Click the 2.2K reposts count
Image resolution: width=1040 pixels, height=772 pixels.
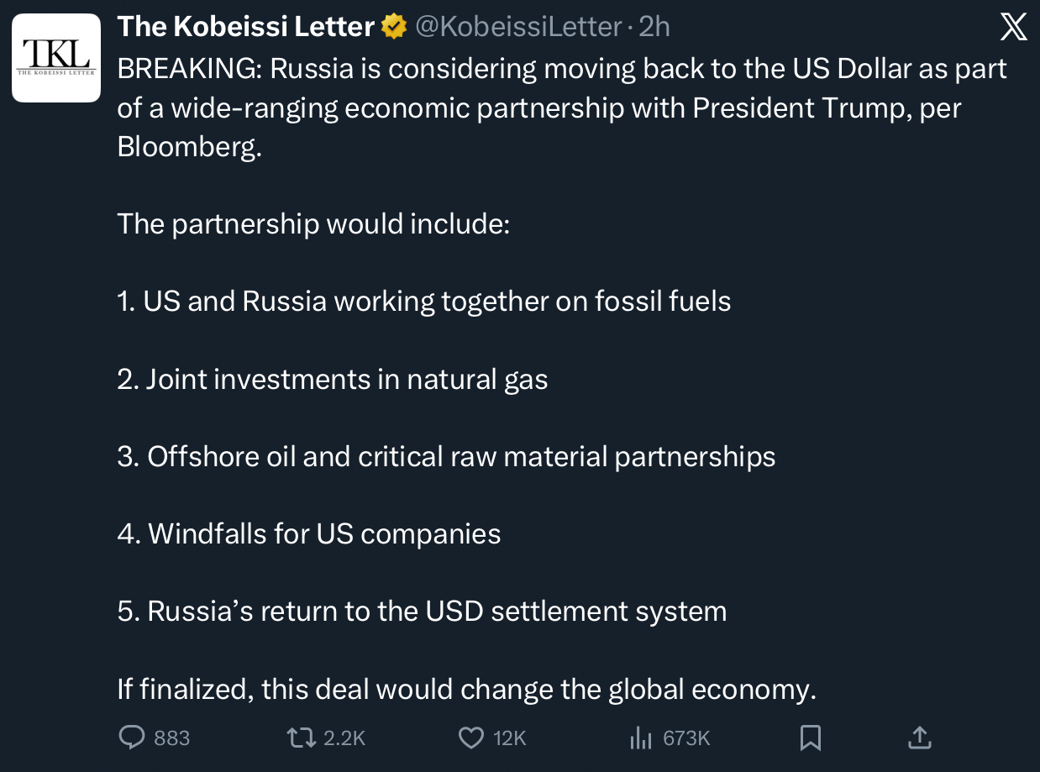(344, 738)
